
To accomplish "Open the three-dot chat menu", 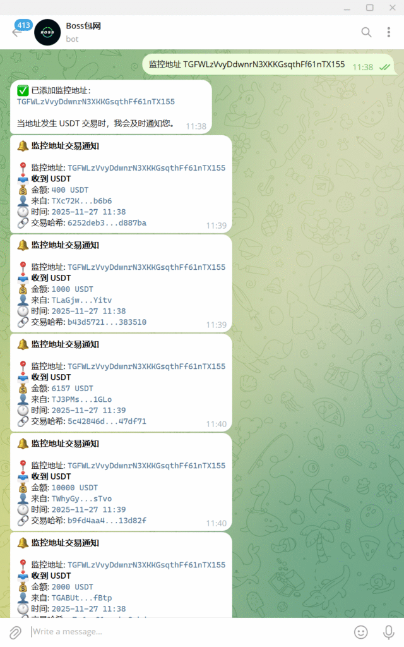I will [388, 32].
